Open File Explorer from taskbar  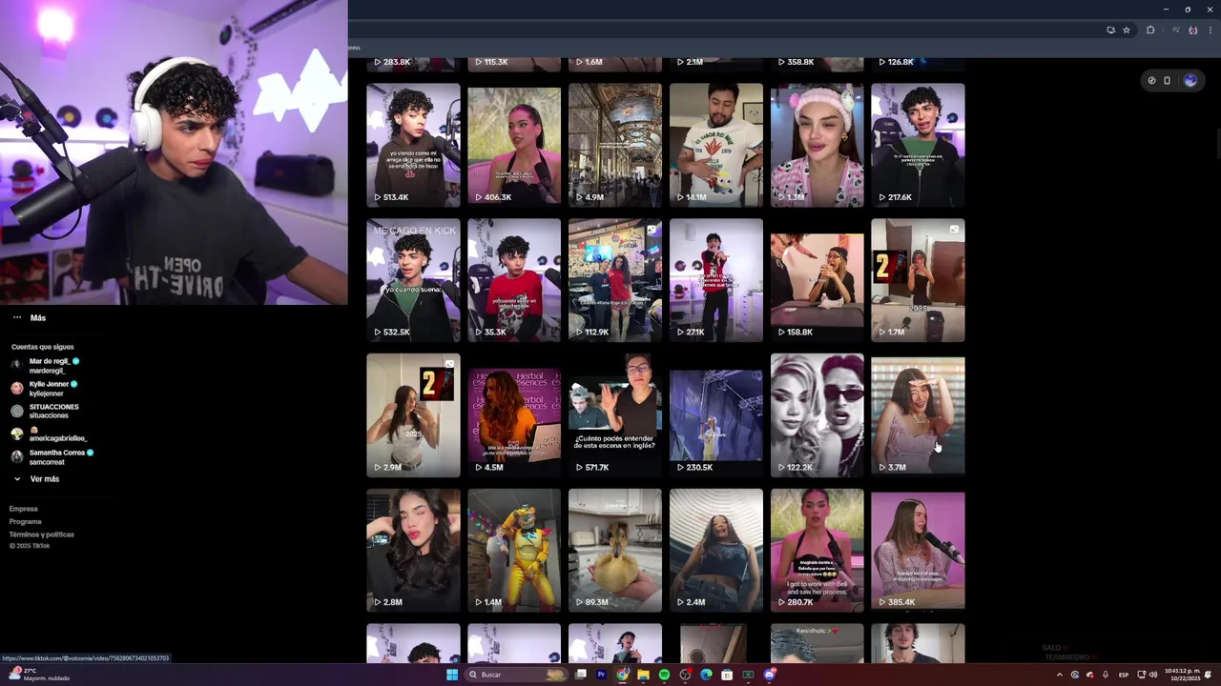[x=643, y=675]
